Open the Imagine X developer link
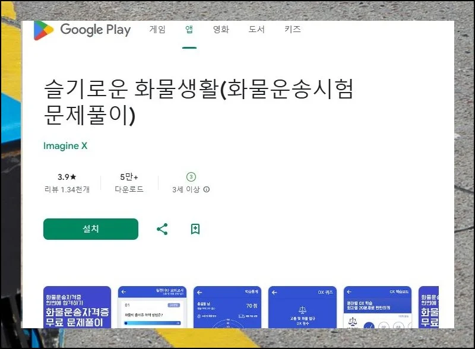The image size is (475, 349). (x=65, y=146)
